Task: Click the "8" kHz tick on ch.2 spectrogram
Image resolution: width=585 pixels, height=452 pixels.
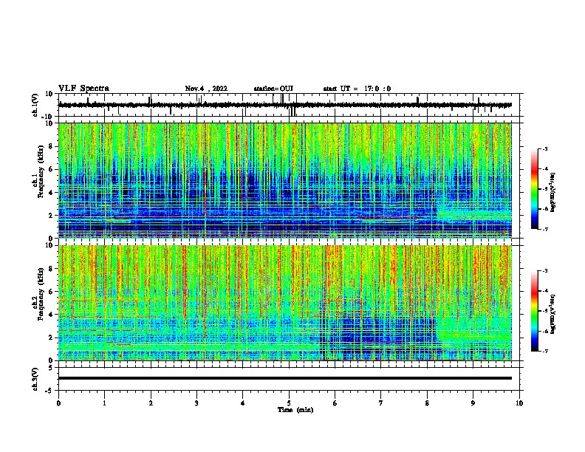Action: point(52,269)
